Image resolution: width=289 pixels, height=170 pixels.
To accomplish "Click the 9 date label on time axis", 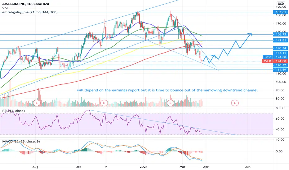I will coord(106,167).
